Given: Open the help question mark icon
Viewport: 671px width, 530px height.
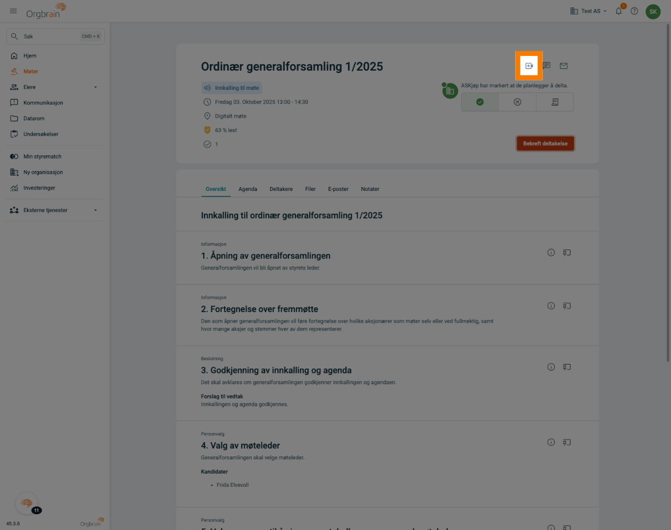Looking at the screenshot, I should pos(634,11).
